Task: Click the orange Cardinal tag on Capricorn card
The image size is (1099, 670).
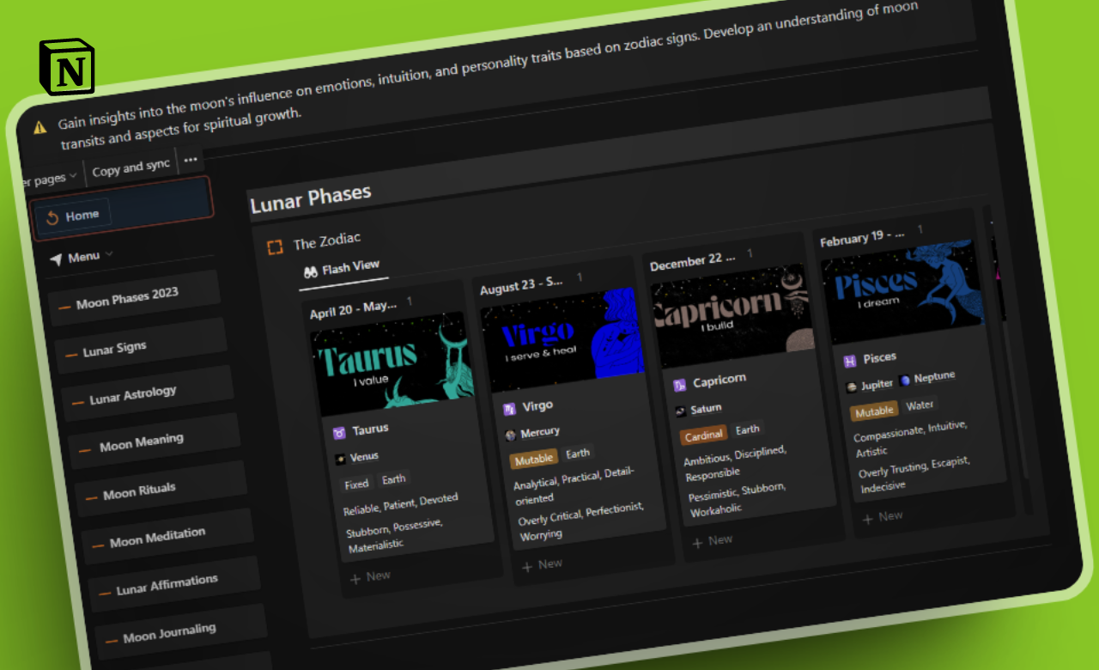Action: pos(704,435)
